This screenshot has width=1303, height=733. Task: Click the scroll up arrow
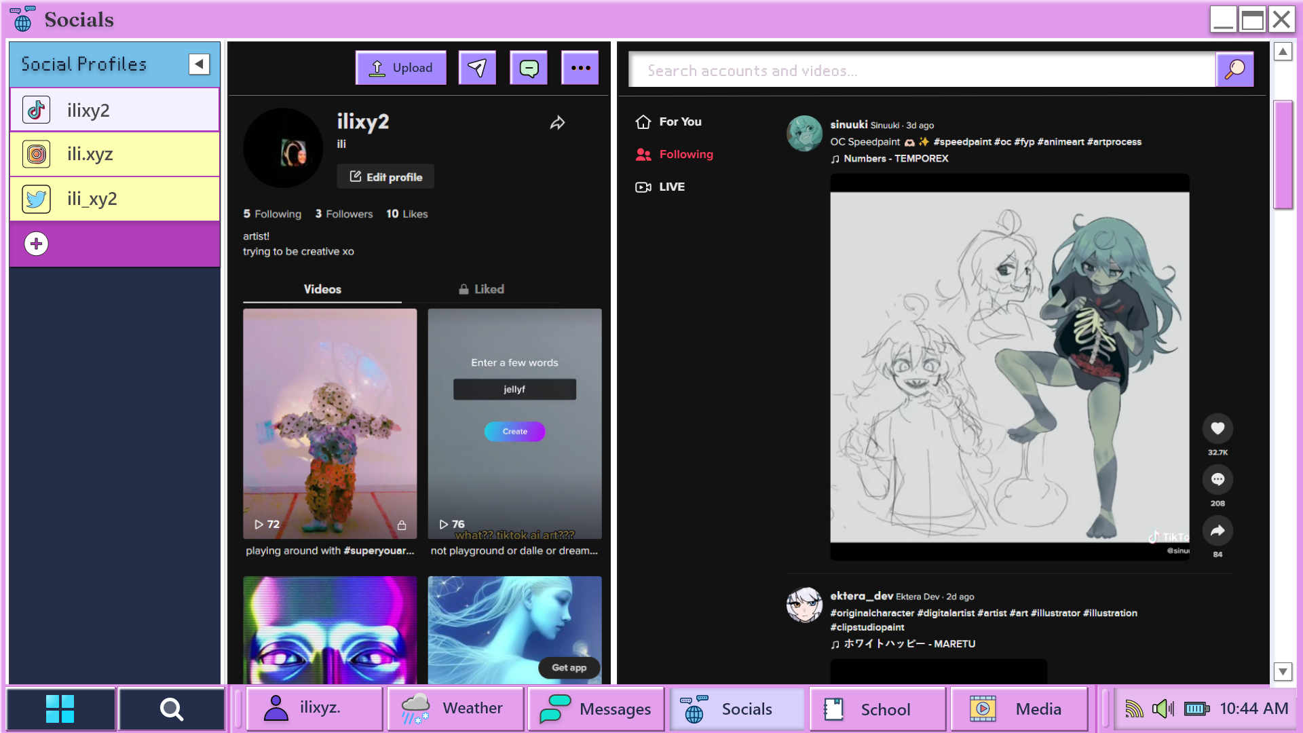1283,52
